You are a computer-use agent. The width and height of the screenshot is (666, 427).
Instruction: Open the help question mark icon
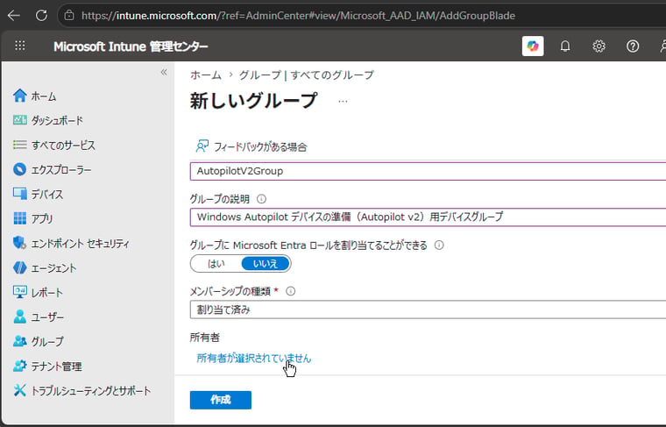tap(633, 46)
